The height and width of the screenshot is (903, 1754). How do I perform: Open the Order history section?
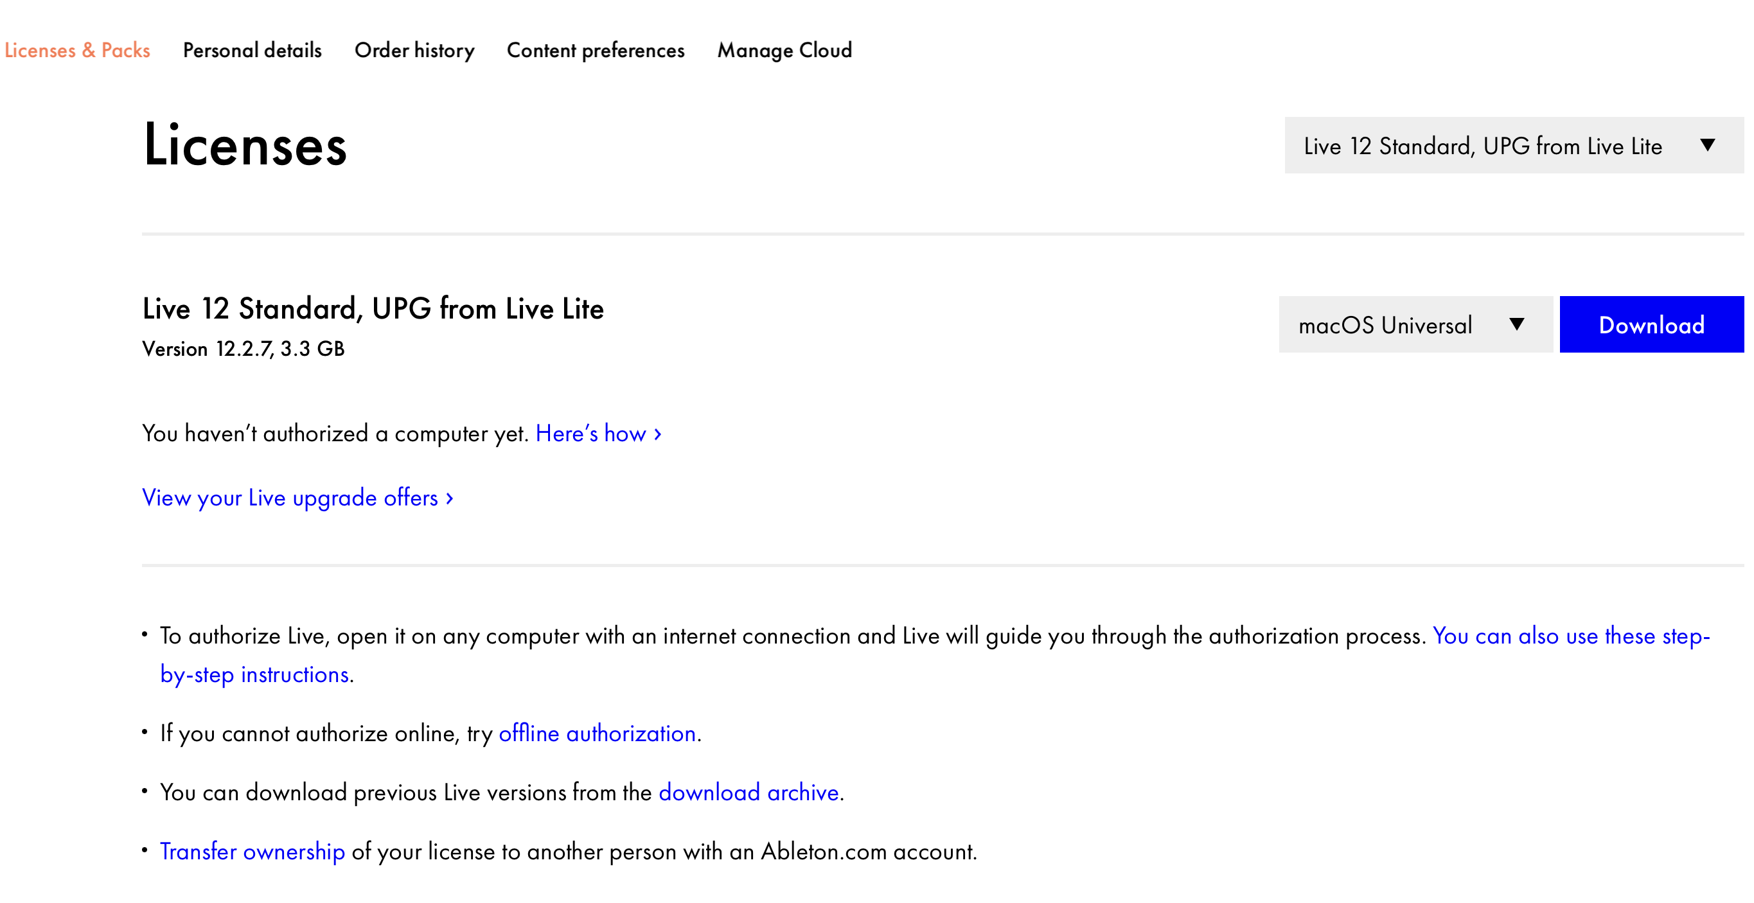click(414, 49)
